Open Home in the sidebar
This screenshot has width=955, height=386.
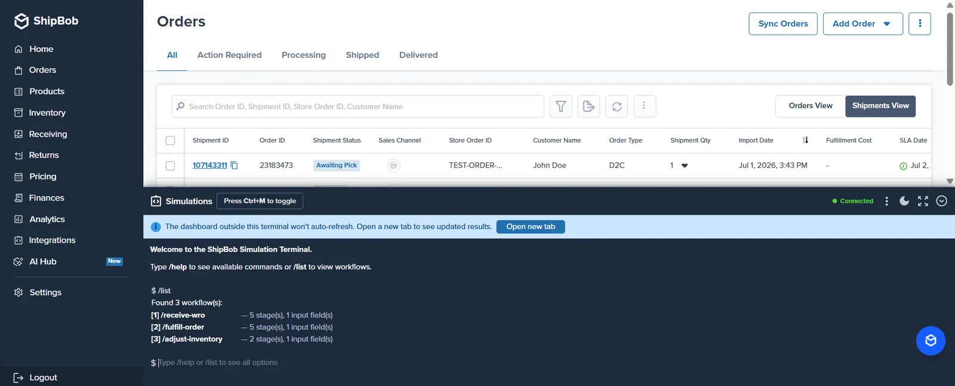pyautogui.click(x=41, y=49)
